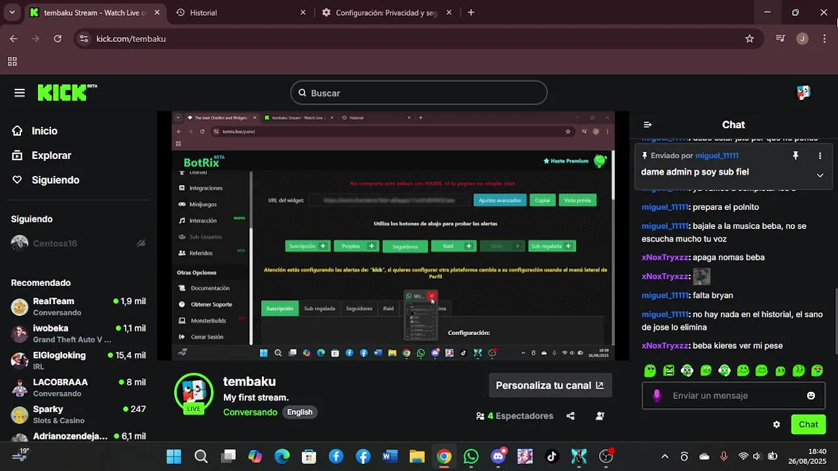Insert the heart-eyes green emote
The image size is (838, 471).
[x=817, y=370]
